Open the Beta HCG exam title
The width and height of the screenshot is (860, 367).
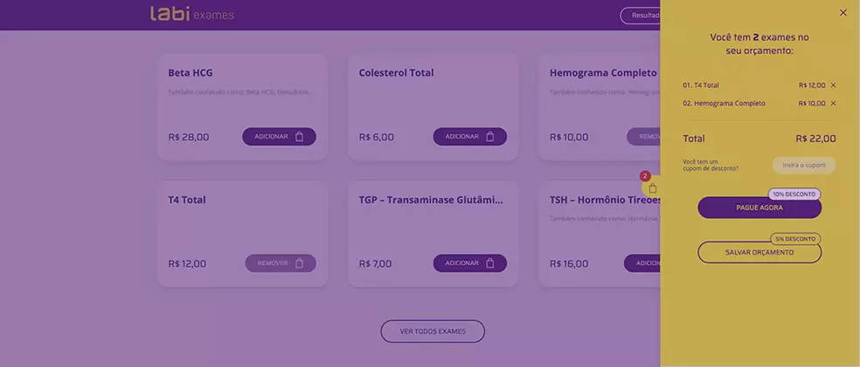coord(191,72)
